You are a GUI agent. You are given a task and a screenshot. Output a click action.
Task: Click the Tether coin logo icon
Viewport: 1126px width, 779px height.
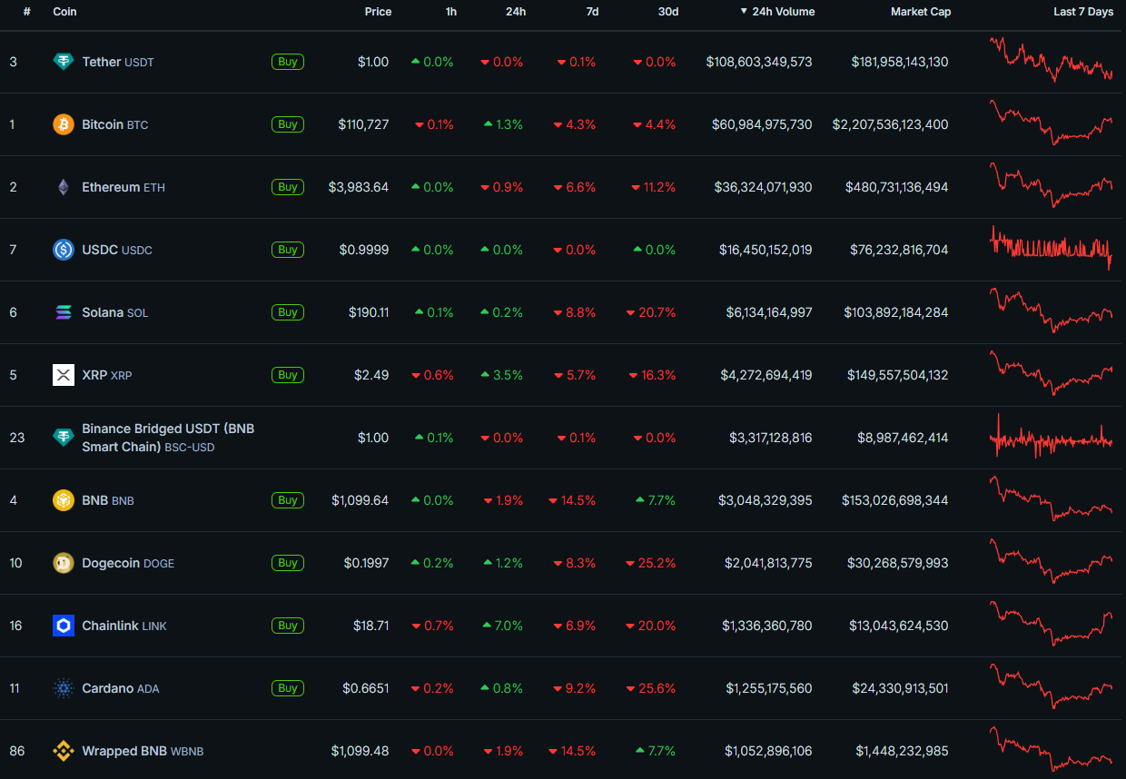(x=64, y=62)
